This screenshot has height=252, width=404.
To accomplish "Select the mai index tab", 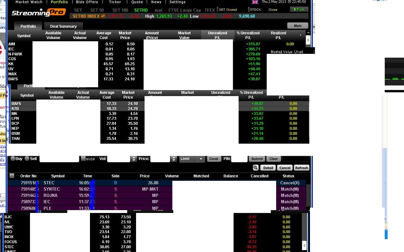I will 158,10.
